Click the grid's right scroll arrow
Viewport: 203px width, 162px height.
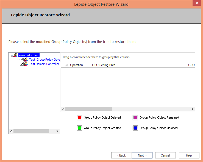click(x=193, y=109)
